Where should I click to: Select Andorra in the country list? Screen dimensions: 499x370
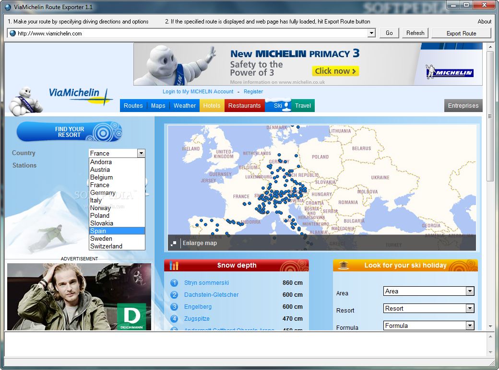click(x=117, y=162)
